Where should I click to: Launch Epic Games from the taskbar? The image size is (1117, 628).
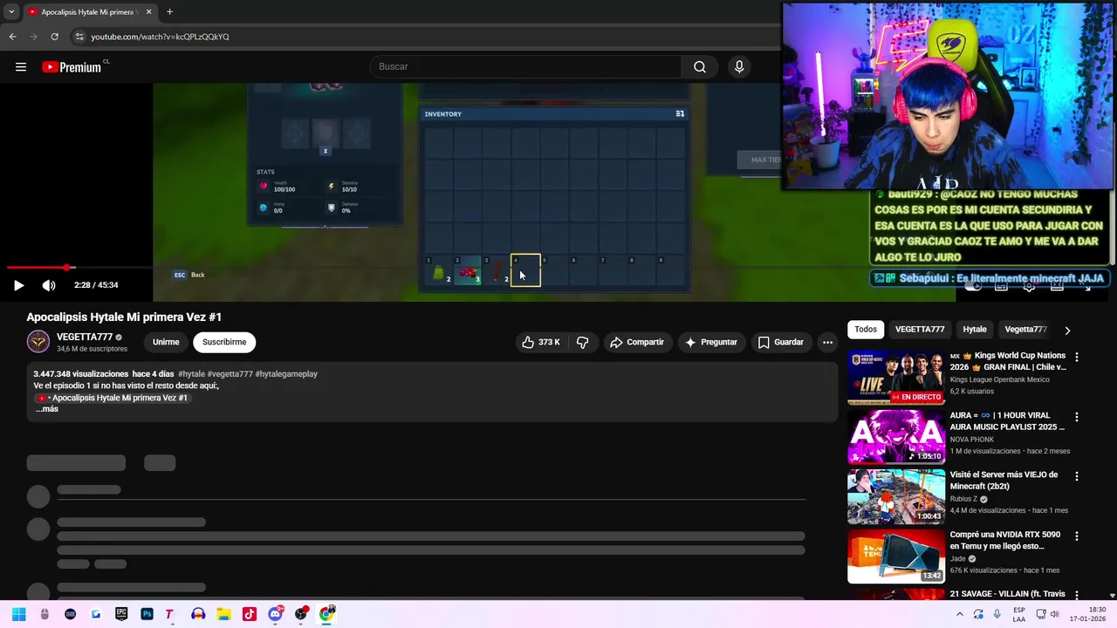click(x=121, y=614)
